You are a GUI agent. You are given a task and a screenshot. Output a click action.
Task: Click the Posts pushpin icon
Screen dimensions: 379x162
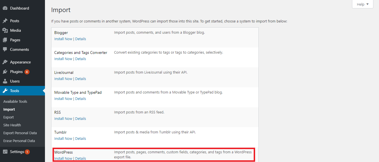(x=5, y=21)
